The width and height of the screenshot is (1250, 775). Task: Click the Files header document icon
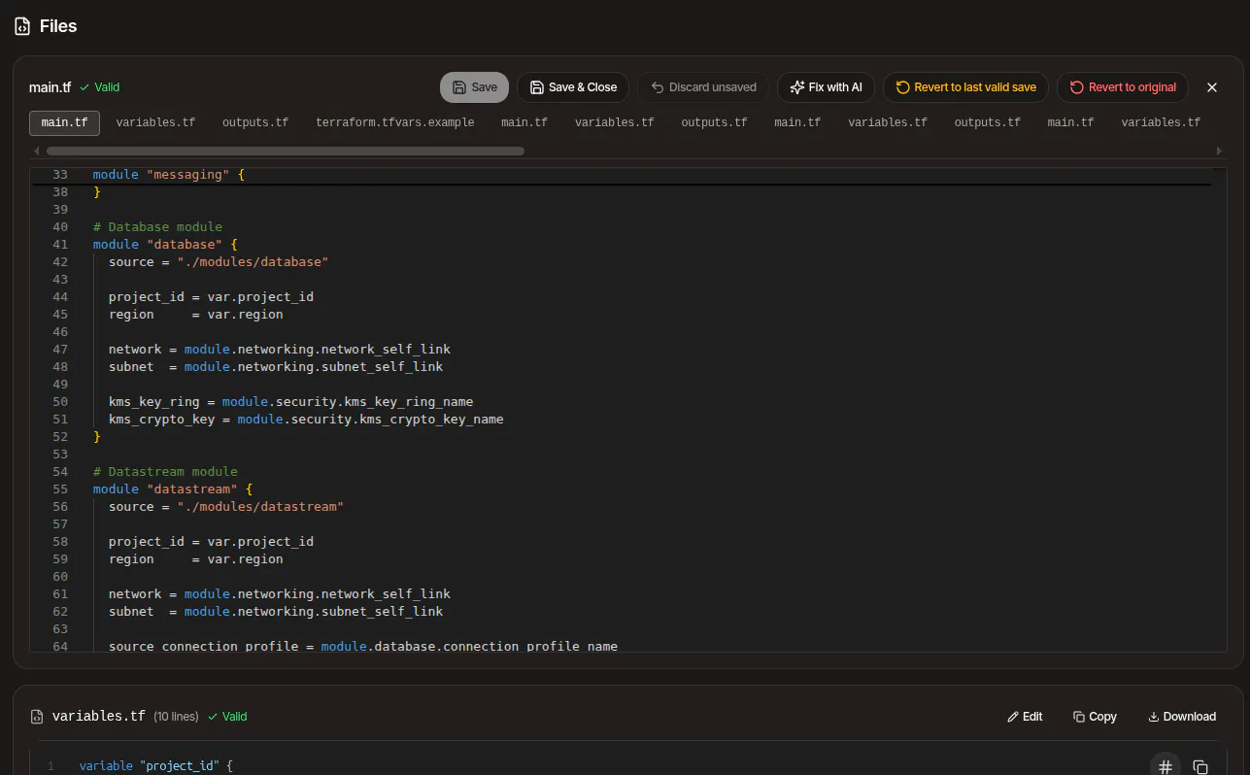click(x=22, y=26)
